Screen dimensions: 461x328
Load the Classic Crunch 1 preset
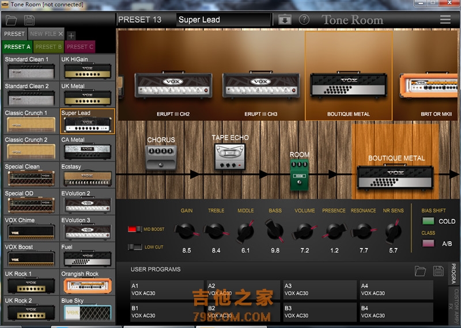pyautogui.click(x=31, y=121)
